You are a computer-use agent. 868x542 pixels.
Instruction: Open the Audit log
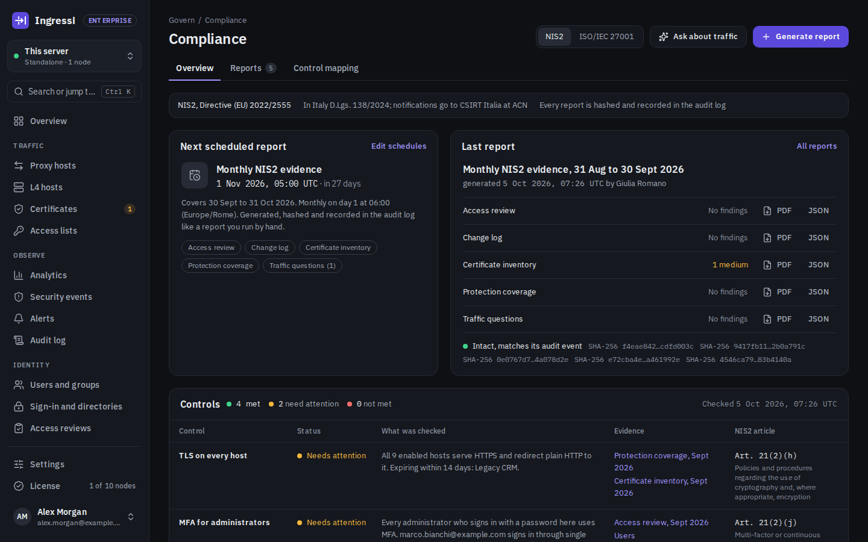[74, 340]
